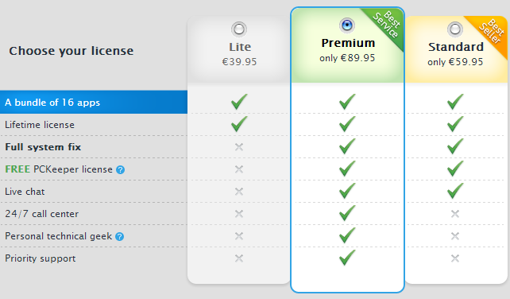Open help icon beside FREE PCKeeper license
510x299 pixels.
120,169
